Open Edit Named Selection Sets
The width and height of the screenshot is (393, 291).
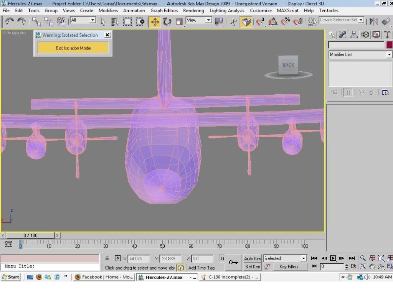[x=312, y=22]
